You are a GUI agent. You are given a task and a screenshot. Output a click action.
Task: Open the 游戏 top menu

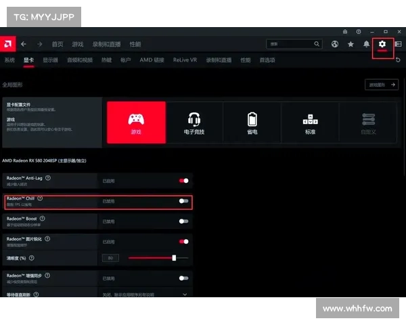[78, 44]
